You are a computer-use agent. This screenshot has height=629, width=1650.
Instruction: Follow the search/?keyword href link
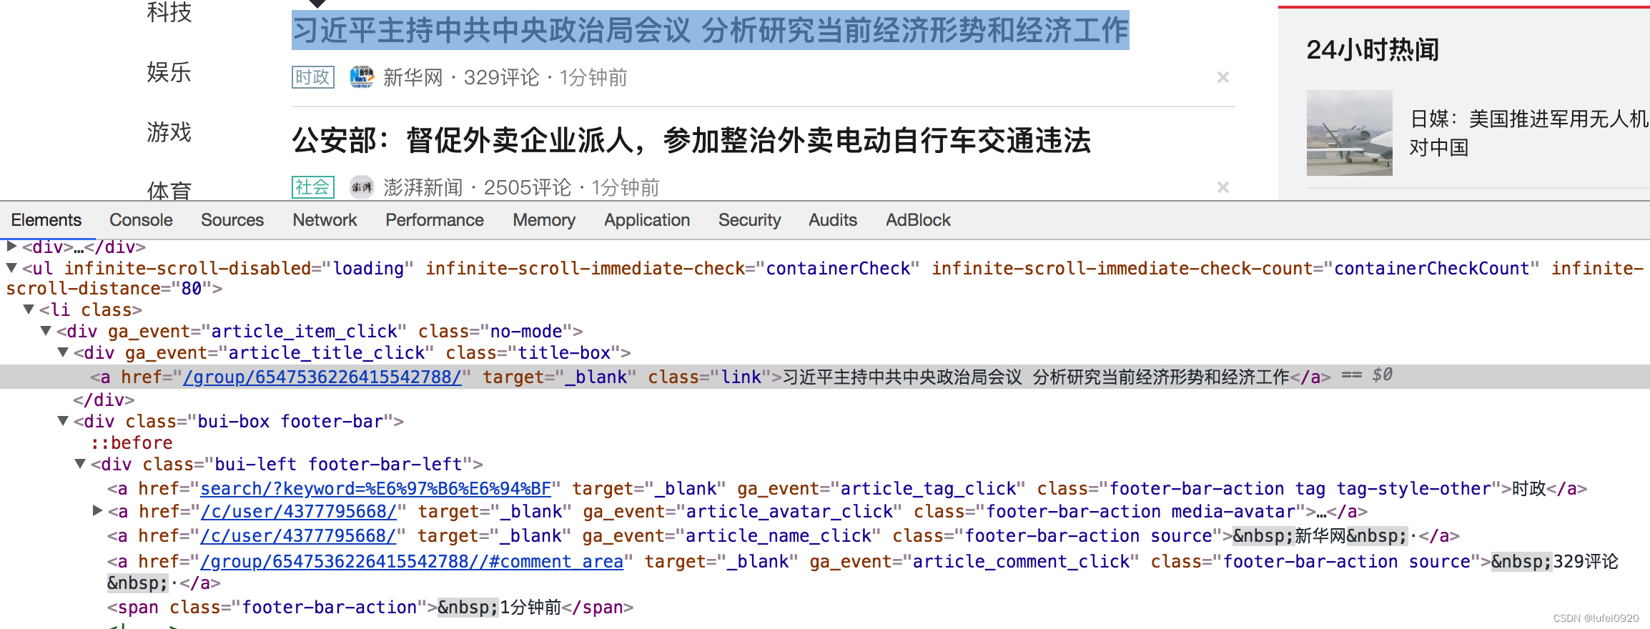pyautogui.click(x=375, y=488)
